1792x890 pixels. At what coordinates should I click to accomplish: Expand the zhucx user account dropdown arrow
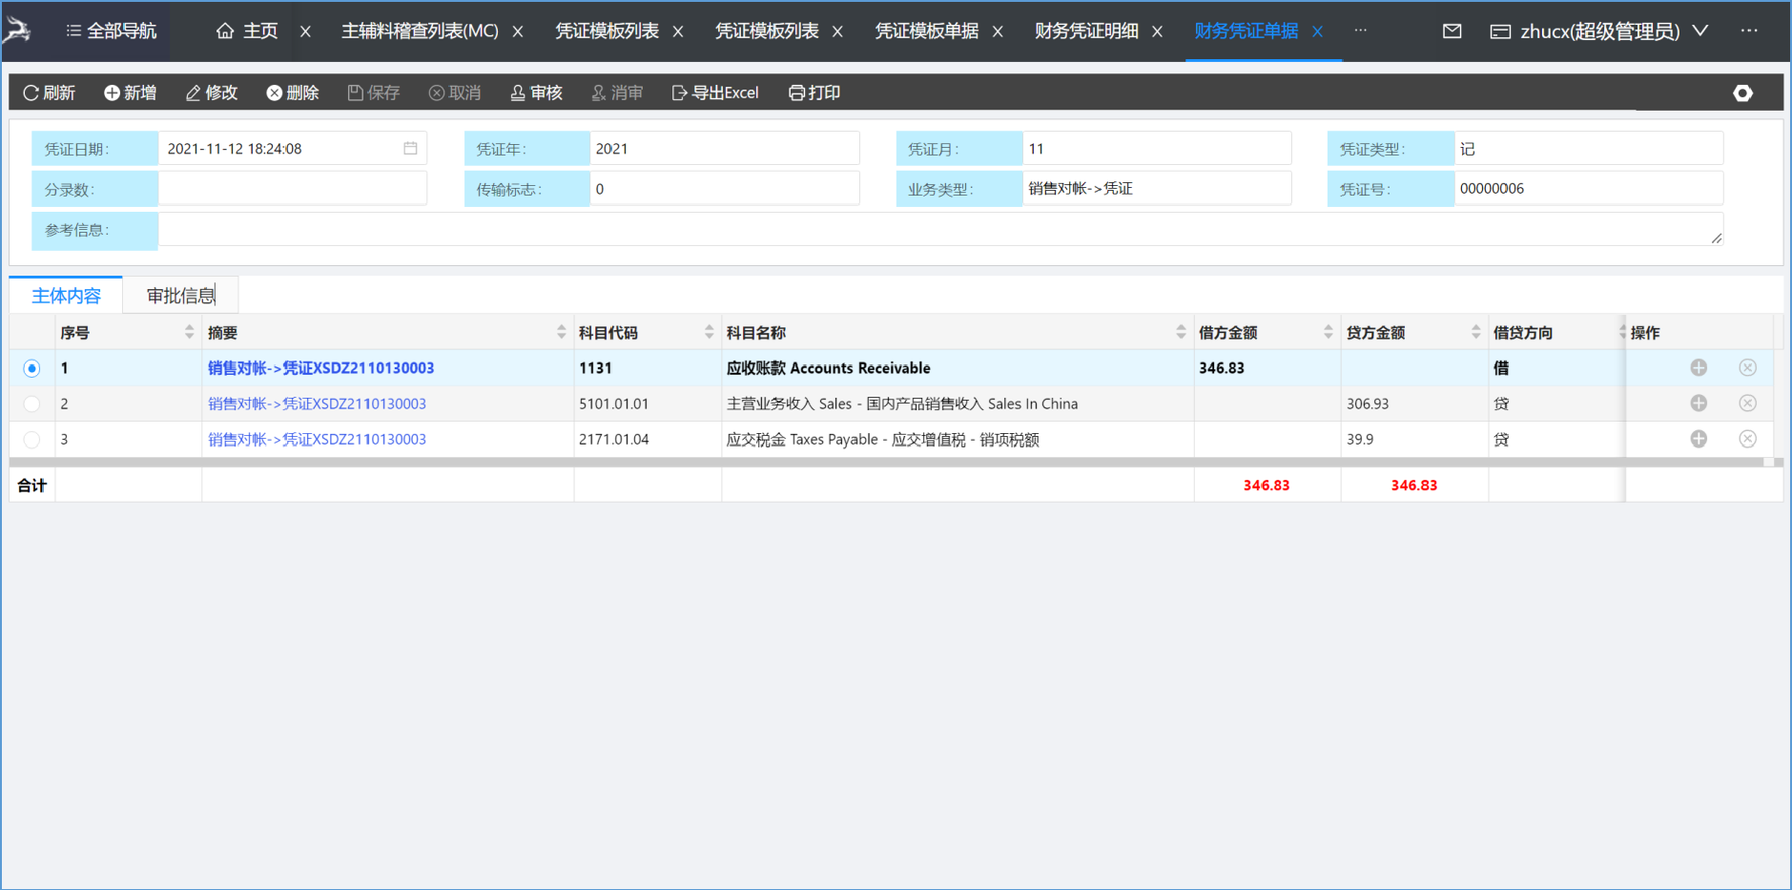point(1700,31)
